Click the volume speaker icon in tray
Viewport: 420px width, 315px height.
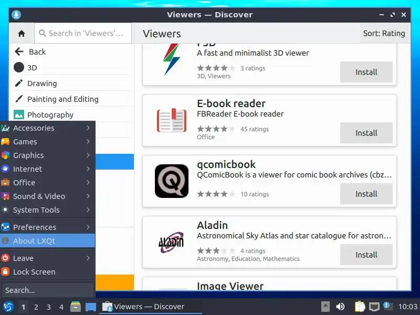tap(340, 307)
